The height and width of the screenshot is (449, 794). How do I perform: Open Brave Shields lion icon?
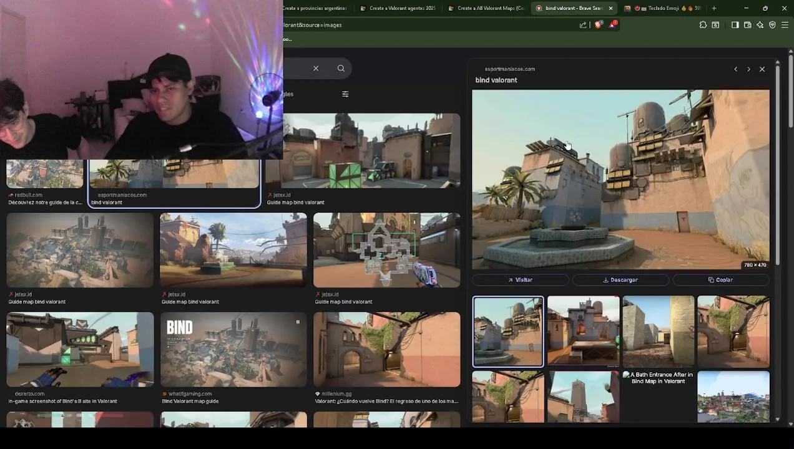599,25
